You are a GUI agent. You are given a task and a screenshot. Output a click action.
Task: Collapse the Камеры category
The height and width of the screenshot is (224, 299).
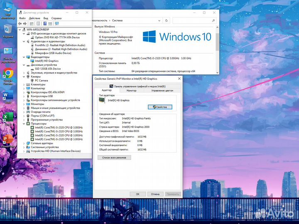[24, 77]
